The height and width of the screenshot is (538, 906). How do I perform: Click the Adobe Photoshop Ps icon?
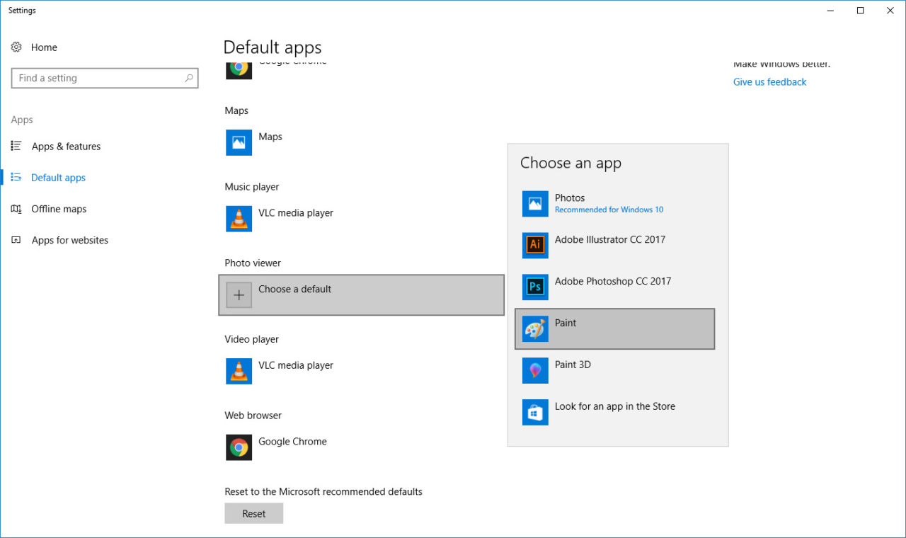coord(535,287)
